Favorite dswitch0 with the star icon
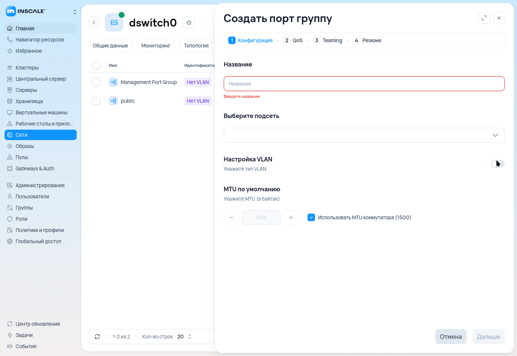 point(189,22)
